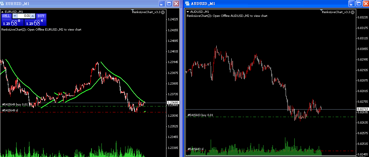Click the 1.24225 value on EURUSD price scale
Image resolution: width=369 pixels, height=157 pixels.
coord(173,19)
